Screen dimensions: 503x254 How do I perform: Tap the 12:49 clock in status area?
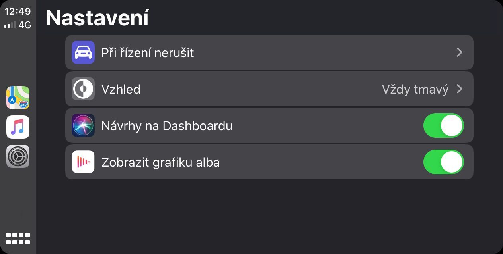pyautogui.click(x=18, y=12)
